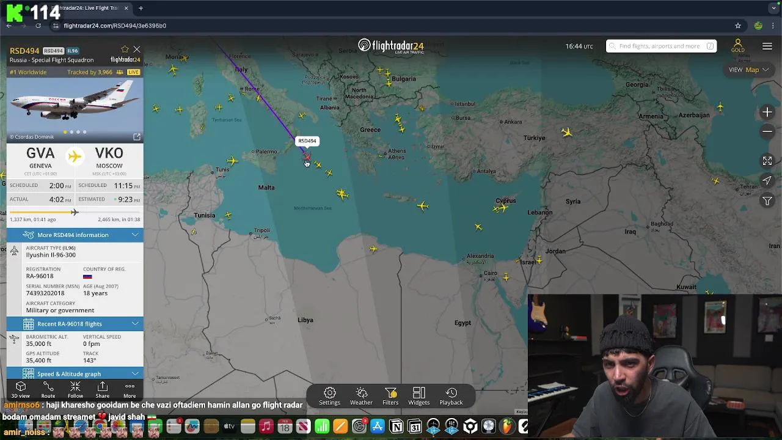
Task: Start Playback mode
Action: 451,396
